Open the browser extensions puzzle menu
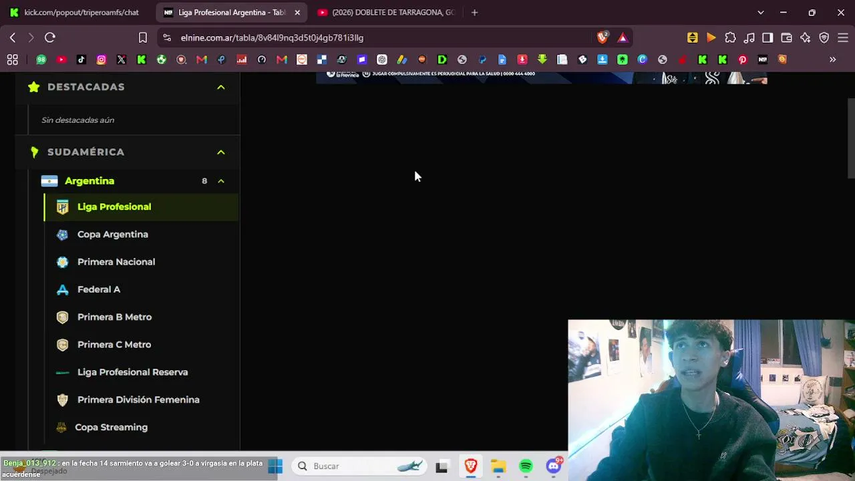Screen dimensions: 855x481 [x=730, y=38]
